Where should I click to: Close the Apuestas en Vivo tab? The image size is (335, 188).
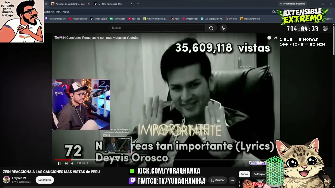click(x=89, y=4)
